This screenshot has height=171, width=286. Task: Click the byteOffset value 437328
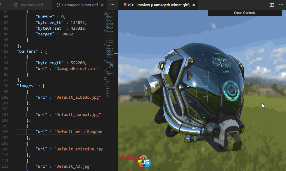(78, 28)
